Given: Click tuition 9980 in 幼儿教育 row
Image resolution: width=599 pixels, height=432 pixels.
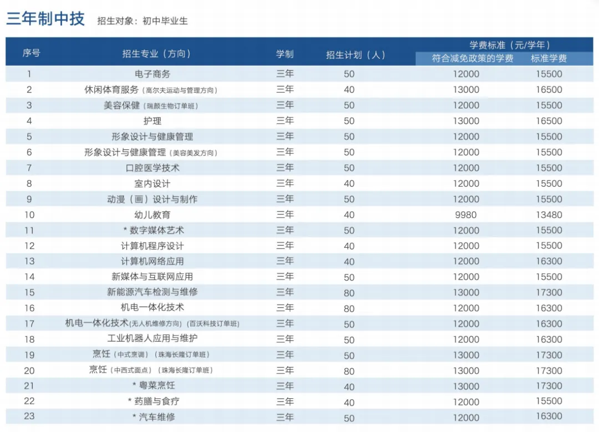Looking at the screenshot, I should (x=466, y=215).
